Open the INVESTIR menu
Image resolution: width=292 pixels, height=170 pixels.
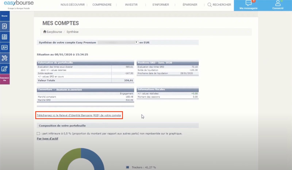131,5
